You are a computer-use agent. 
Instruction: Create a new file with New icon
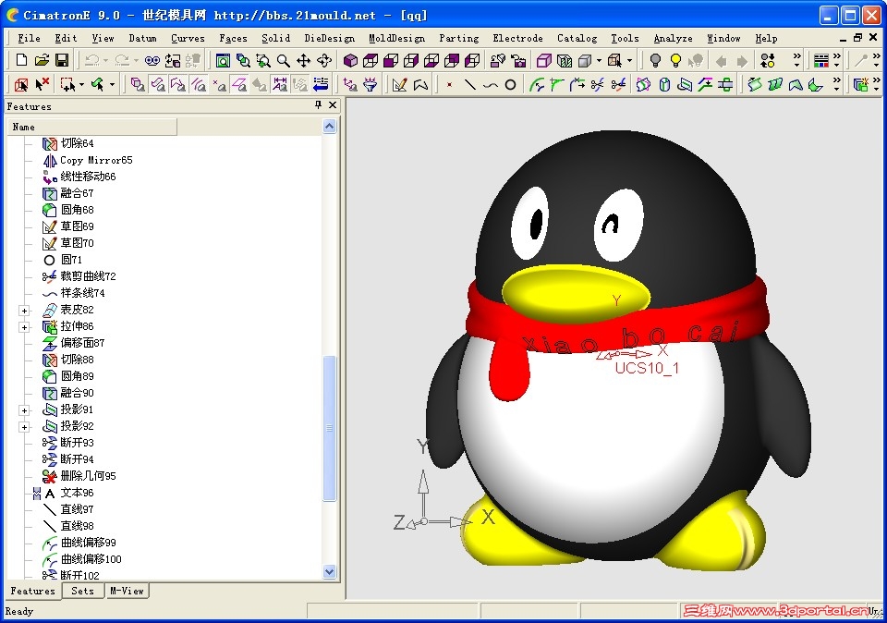21,61
